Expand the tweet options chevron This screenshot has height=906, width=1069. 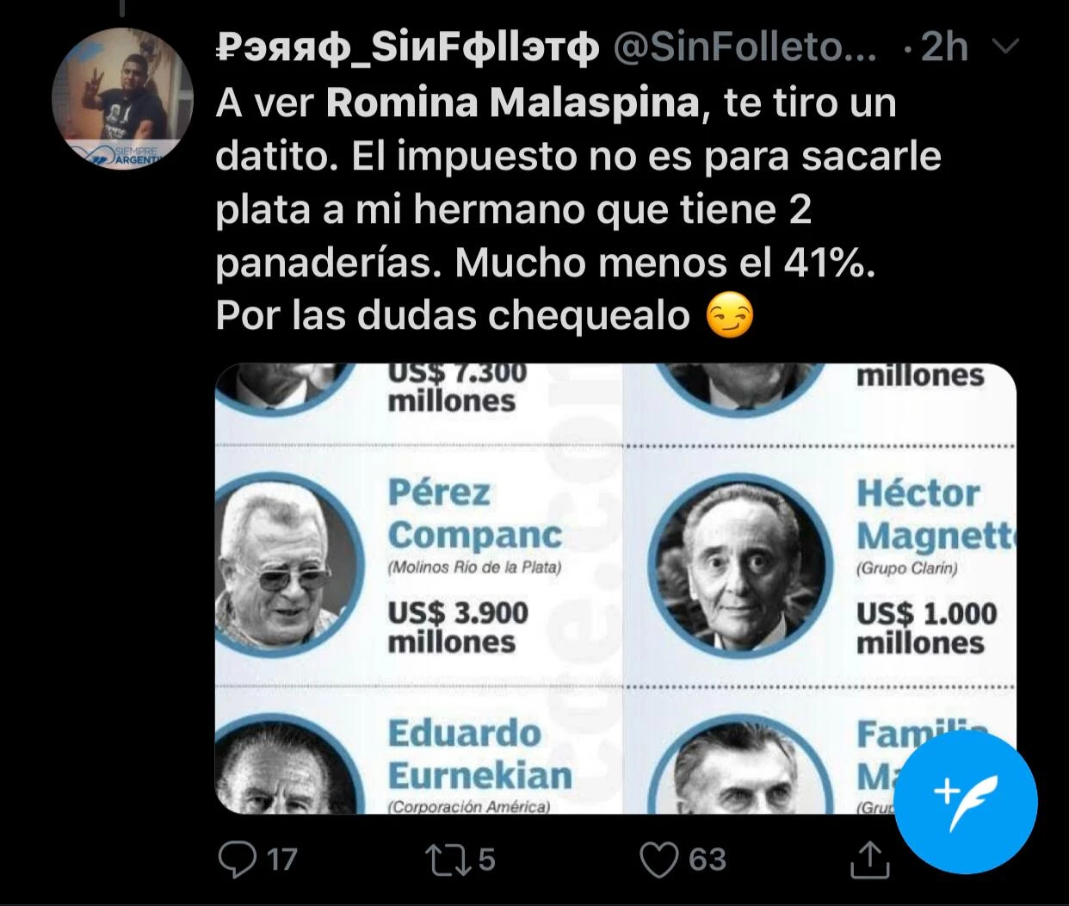(x=1005, y=48)
